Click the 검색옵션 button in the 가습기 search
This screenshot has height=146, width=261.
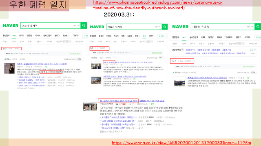pos(162,36)
